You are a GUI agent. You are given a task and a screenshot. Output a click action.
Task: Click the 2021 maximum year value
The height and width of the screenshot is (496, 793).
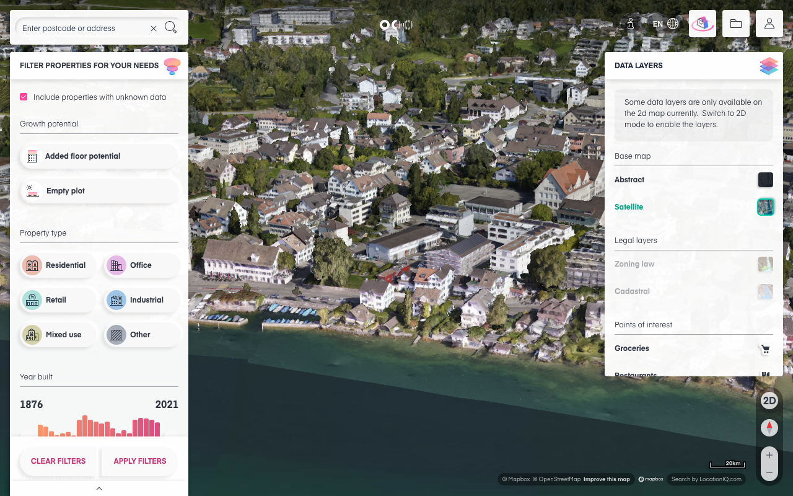click(167, 404)
